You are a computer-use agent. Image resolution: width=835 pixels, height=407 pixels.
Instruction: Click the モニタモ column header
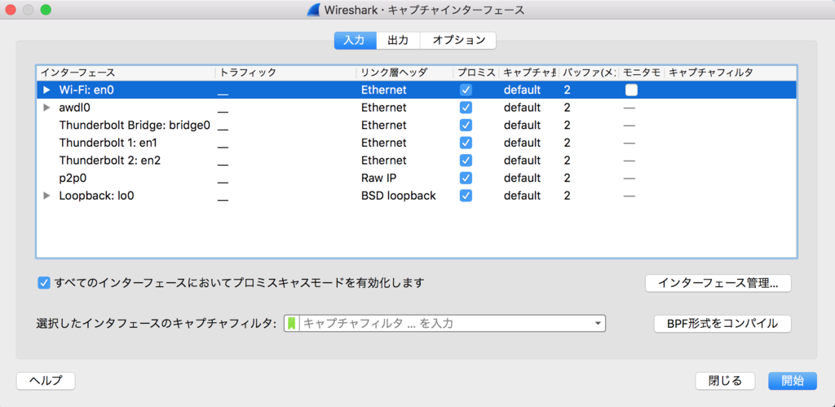click(x=642, y=73)
